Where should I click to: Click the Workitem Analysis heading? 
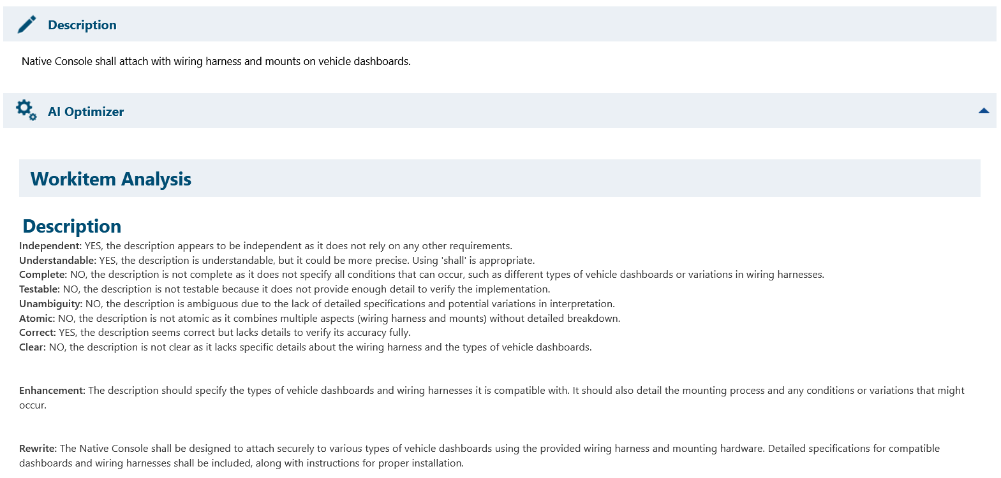tap(111, 179)
